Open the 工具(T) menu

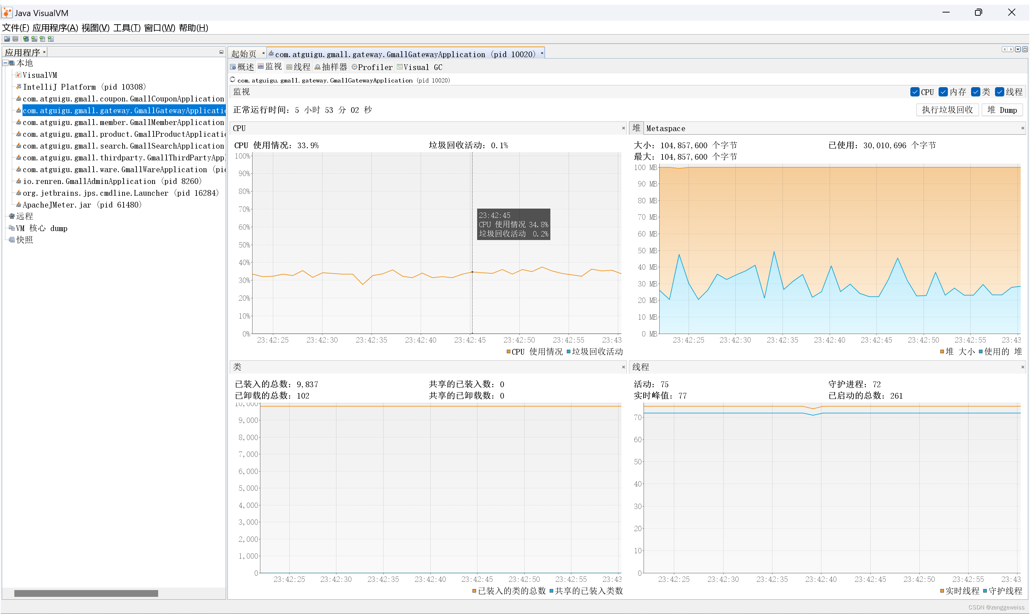coord(126,28)
